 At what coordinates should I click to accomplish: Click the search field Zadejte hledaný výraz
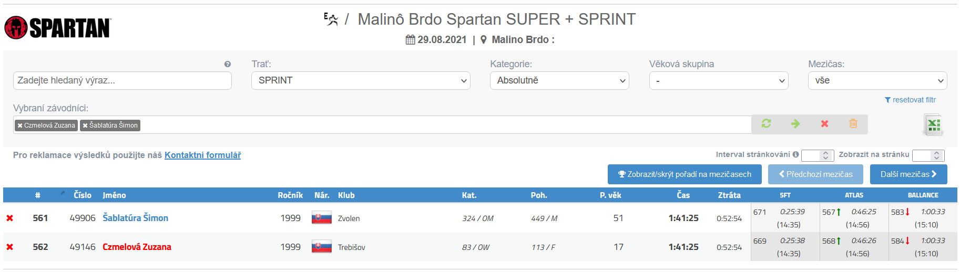pos(122,80)
